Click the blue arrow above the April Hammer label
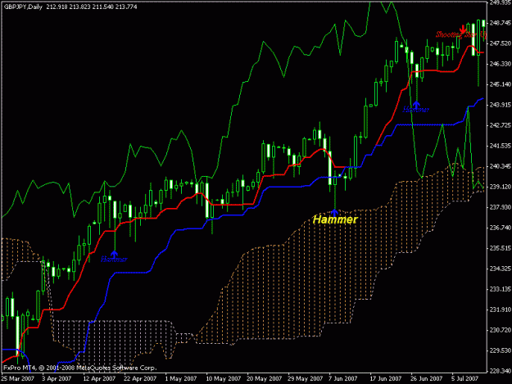The width and height of the screenshot is (512, 384). (114, 254)
